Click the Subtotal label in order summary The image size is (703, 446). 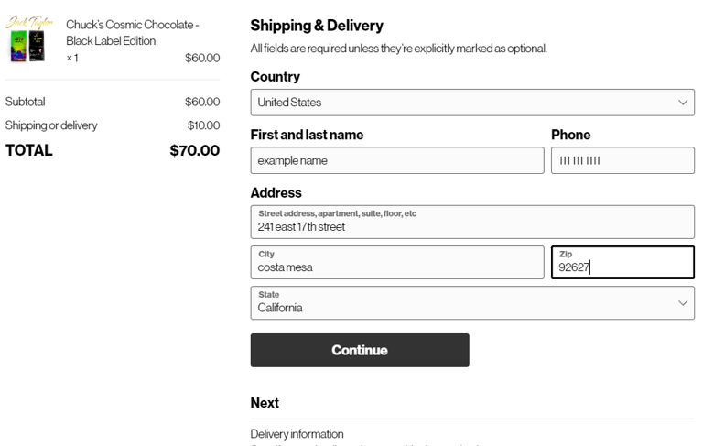coord(25,102)
